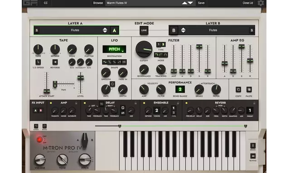290x173 pixels.
Task: Open the LFO Pitch destination dropdown
Action: (x=114, y=49)
